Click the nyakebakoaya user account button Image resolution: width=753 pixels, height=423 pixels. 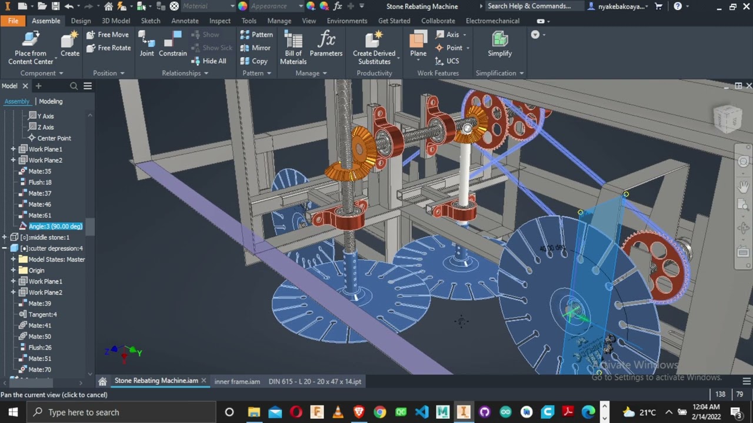618,6
